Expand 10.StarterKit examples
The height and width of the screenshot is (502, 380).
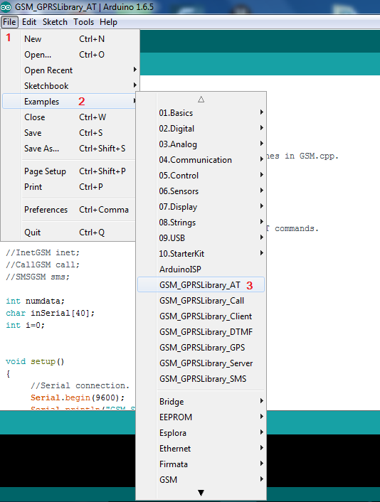201,254
